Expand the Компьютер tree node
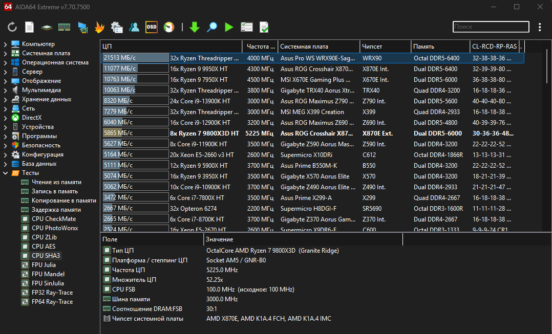The image size is (552, 334). pyautogui.click(x=5, y=44)
